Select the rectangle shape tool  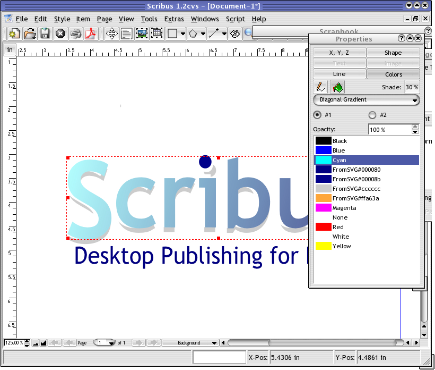pos(172,33)
